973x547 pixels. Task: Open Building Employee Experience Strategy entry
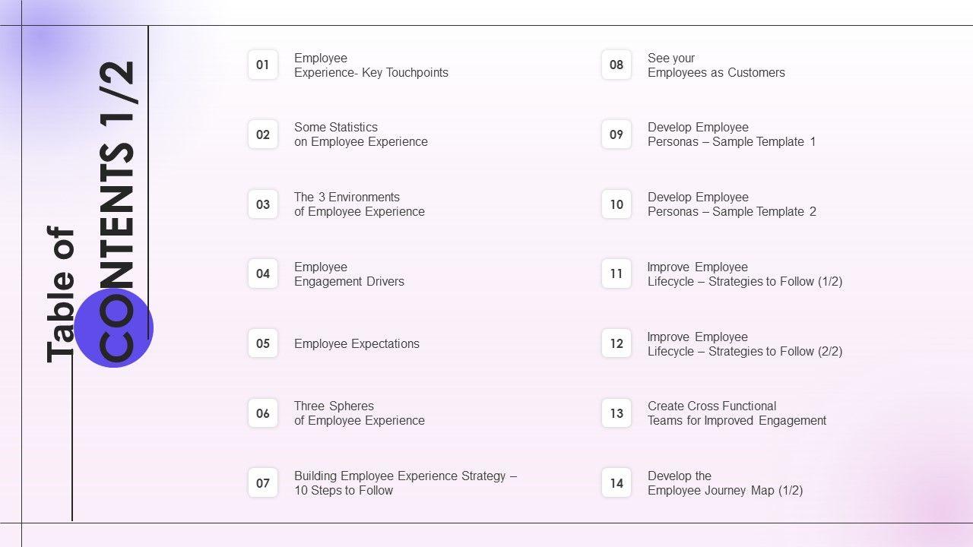405,483
